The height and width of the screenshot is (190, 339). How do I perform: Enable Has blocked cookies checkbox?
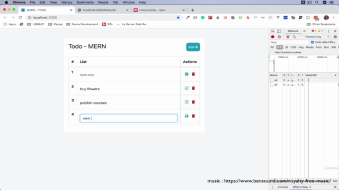point(272,52)
